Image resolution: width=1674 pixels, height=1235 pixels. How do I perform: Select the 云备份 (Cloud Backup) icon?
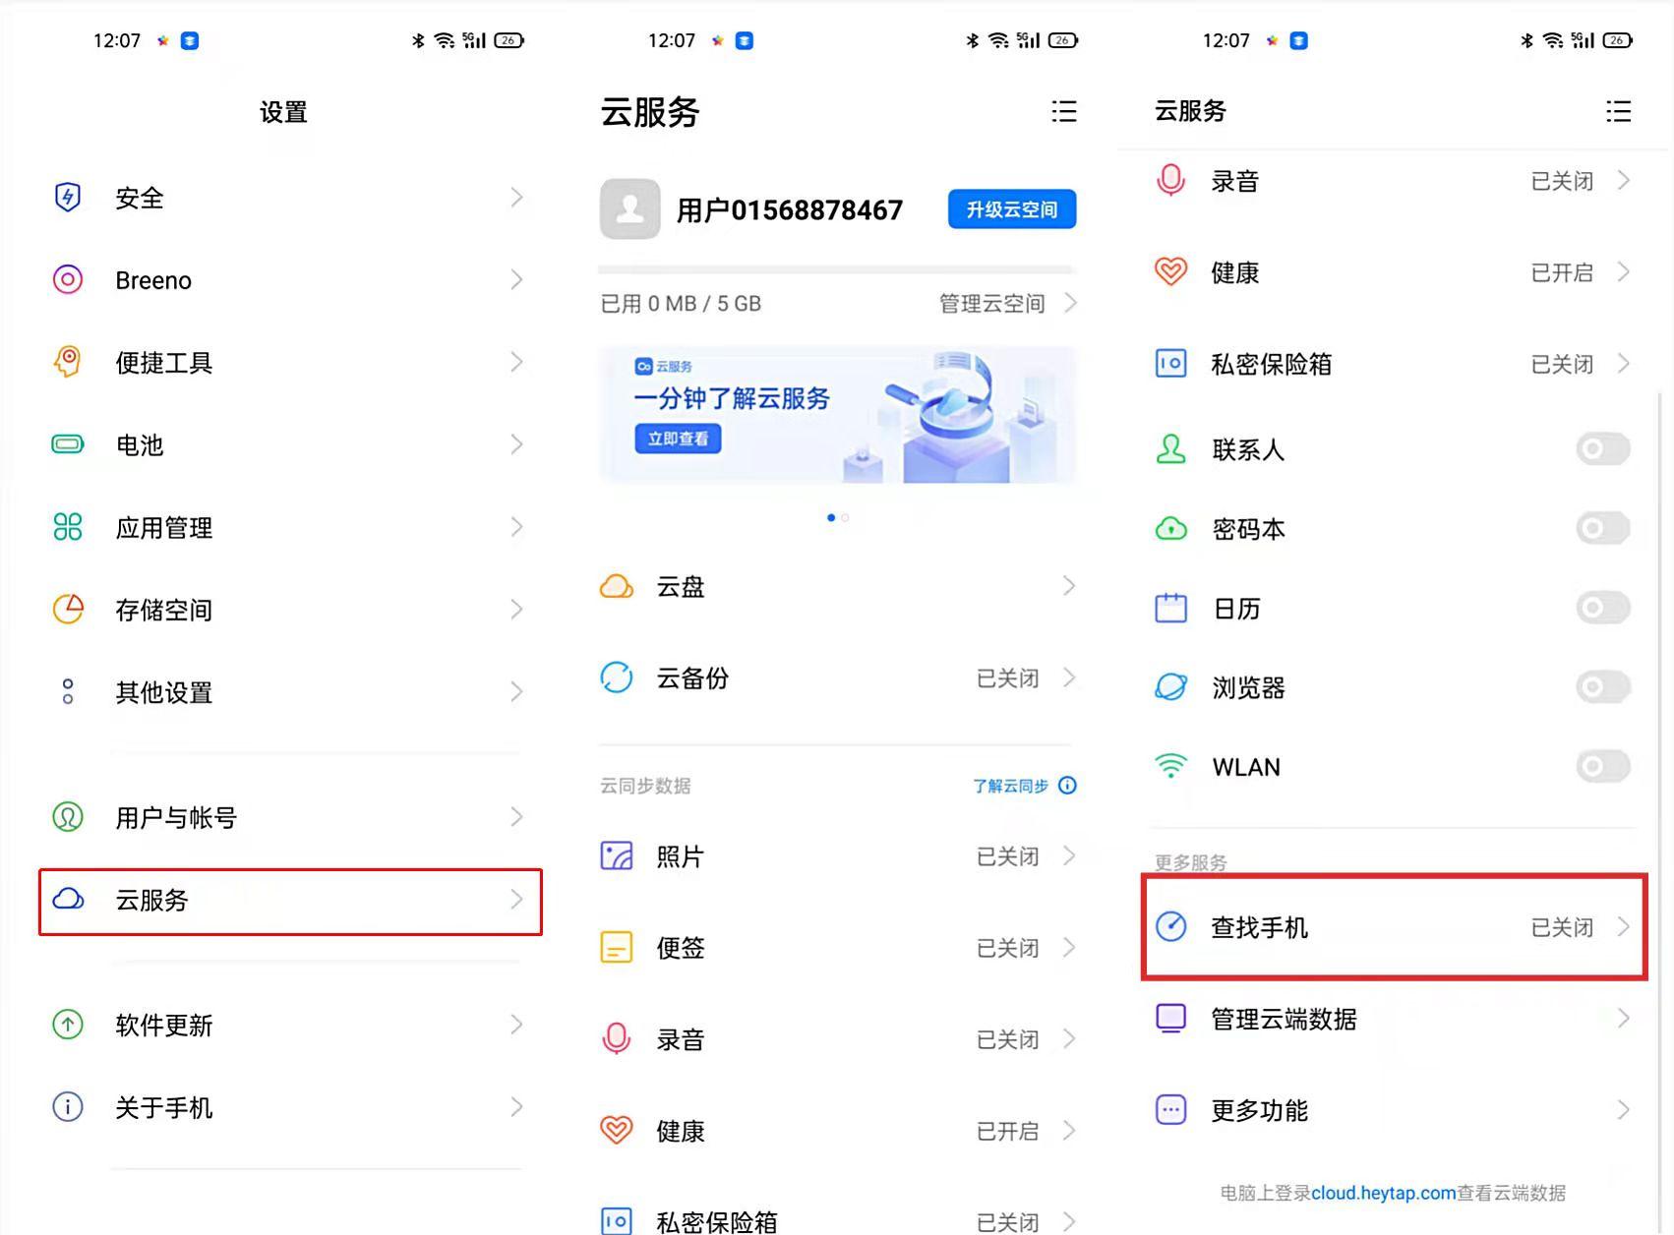(617, 677)
